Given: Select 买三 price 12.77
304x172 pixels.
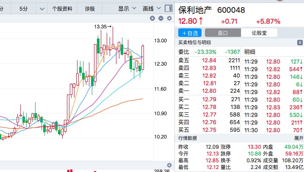Looking at the screenshot, I should 209,115.
